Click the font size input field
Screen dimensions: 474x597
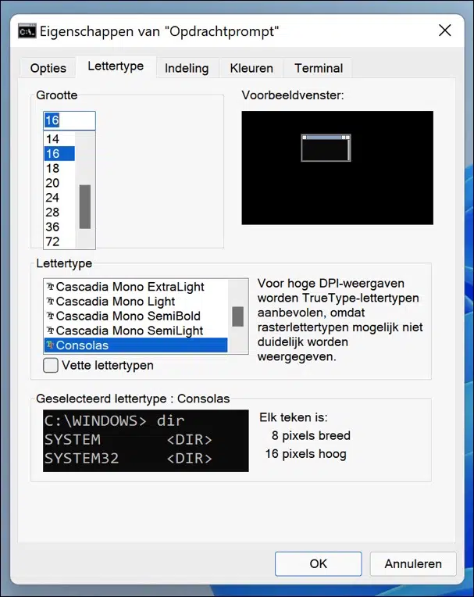[x=69, y=120]
